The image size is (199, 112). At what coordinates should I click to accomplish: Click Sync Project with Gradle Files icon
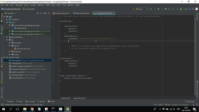(x=178, y=9)
